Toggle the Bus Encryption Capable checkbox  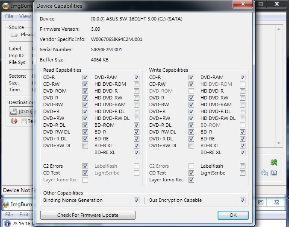tap(242, 200)
